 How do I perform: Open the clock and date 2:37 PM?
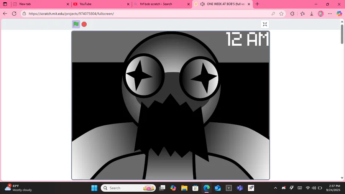pos(333,188)
